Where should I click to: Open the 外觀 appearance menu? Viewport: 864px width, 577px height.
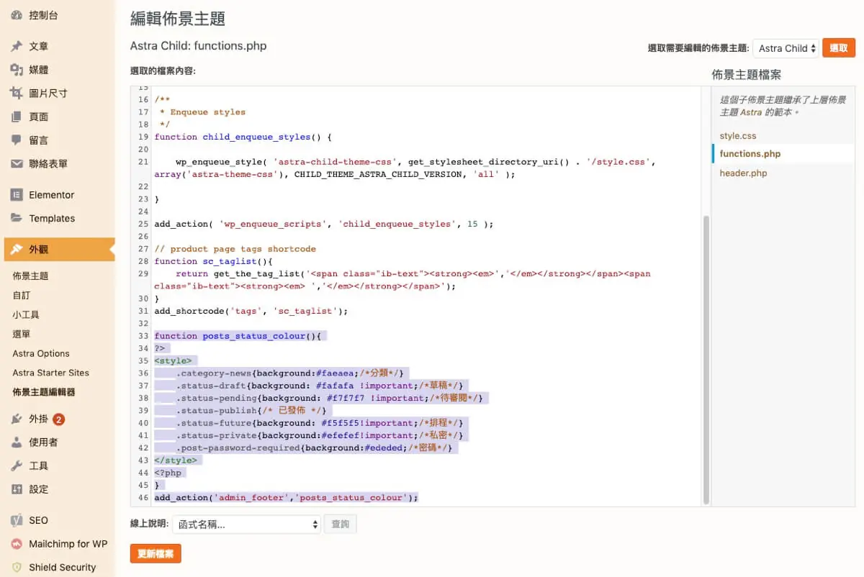(x=58, y=250)
